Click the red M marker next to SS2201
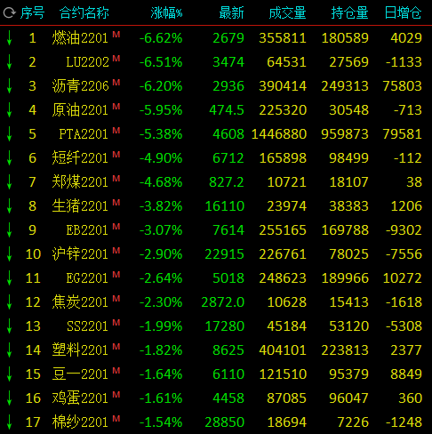 pos(116,322)
